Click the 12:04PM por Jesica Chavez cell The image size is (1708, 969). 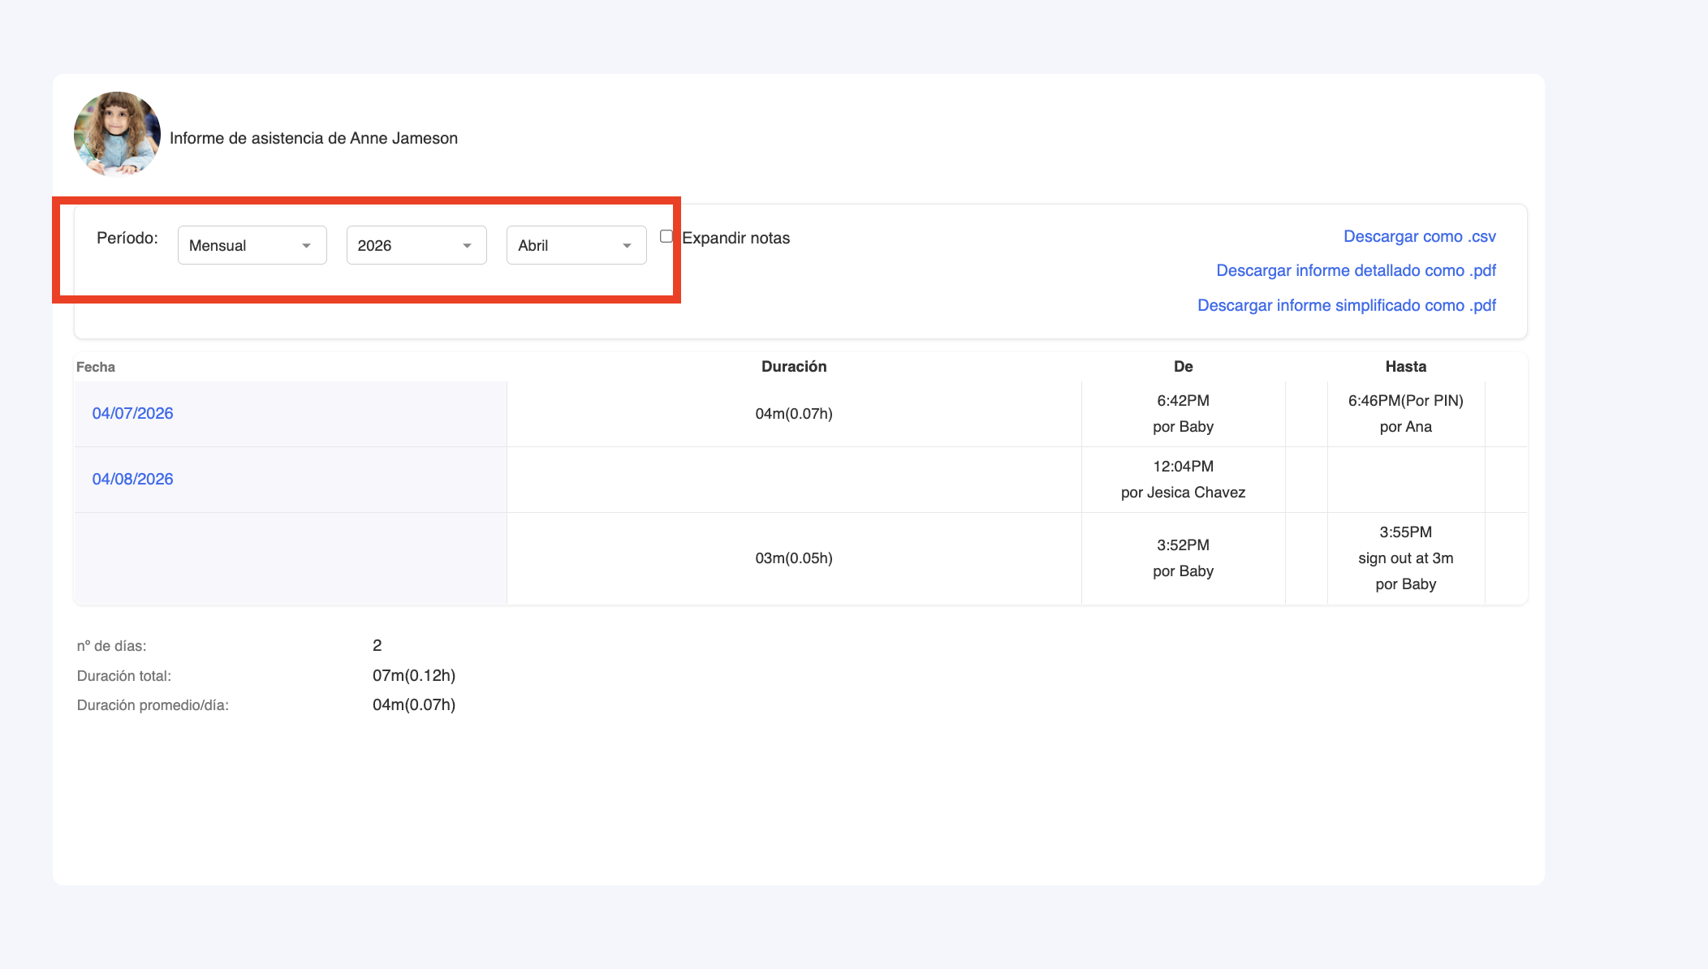pos(1183,479)
